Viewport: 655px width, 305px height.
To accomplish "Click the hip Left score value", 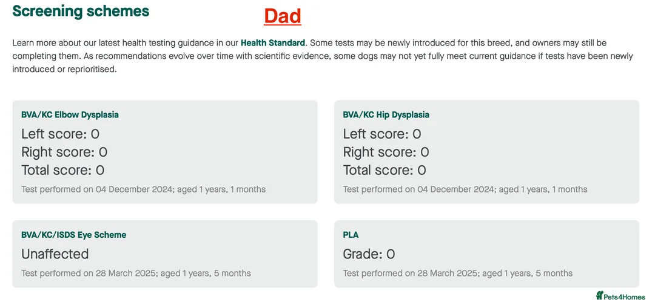I will [x=417, y=134].
